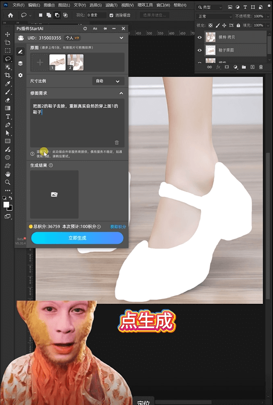
Task: Select the Rectangle shape tool
Action: pos(7,141)
